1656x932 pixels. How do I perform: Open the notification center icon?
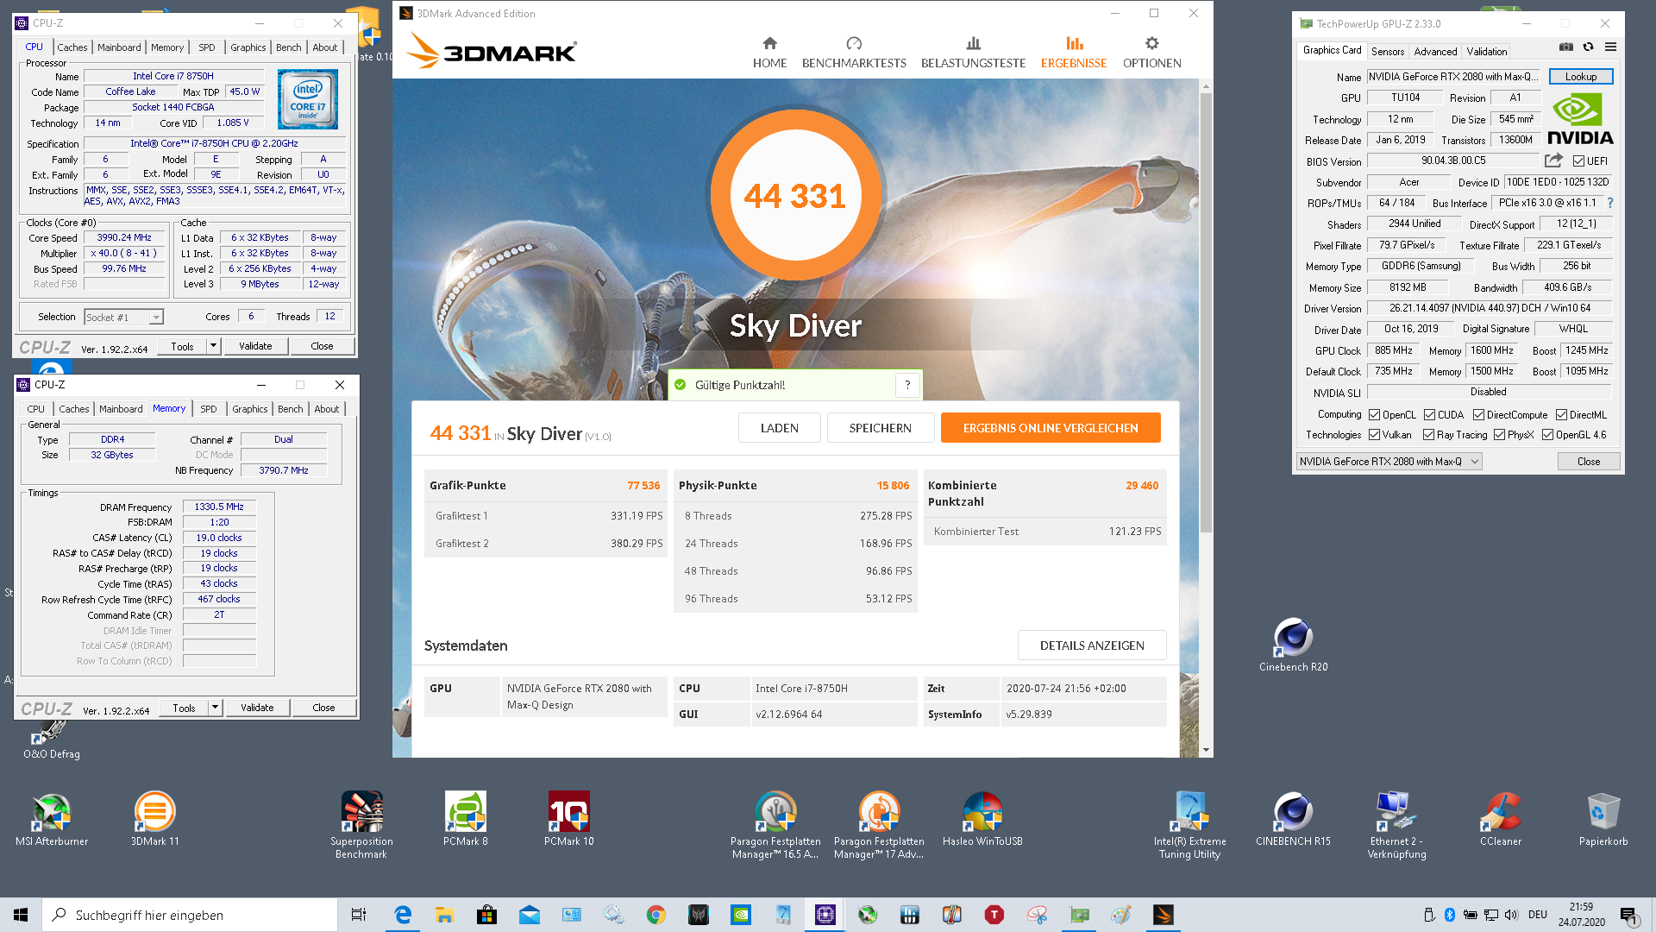tap(1628, 915)
